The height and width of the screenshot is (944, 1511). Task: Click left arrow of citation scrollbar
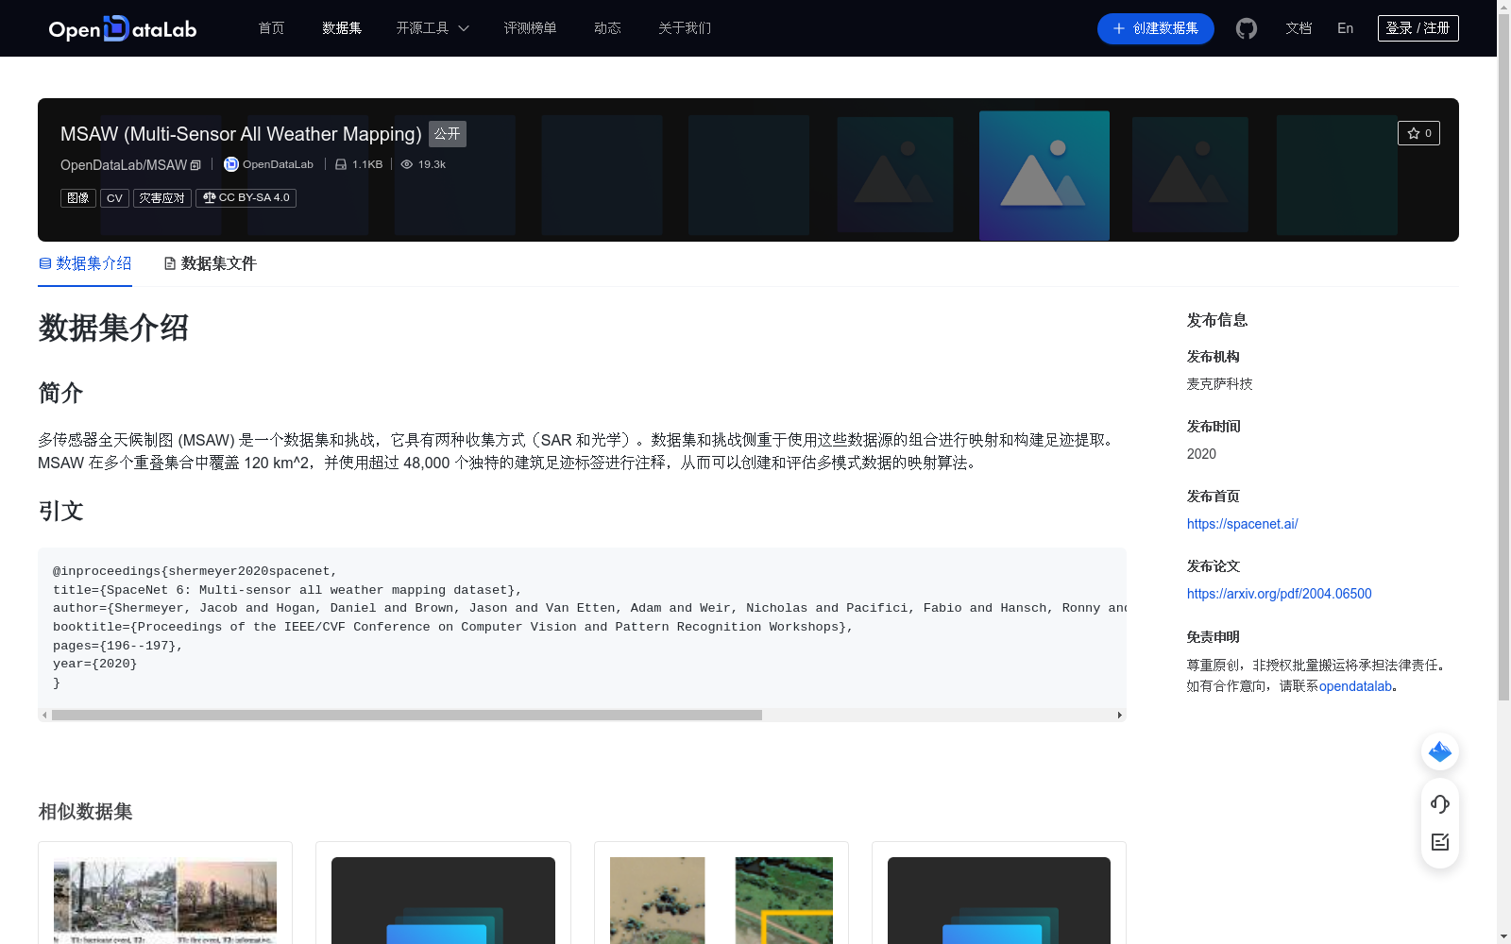[44, 716]
